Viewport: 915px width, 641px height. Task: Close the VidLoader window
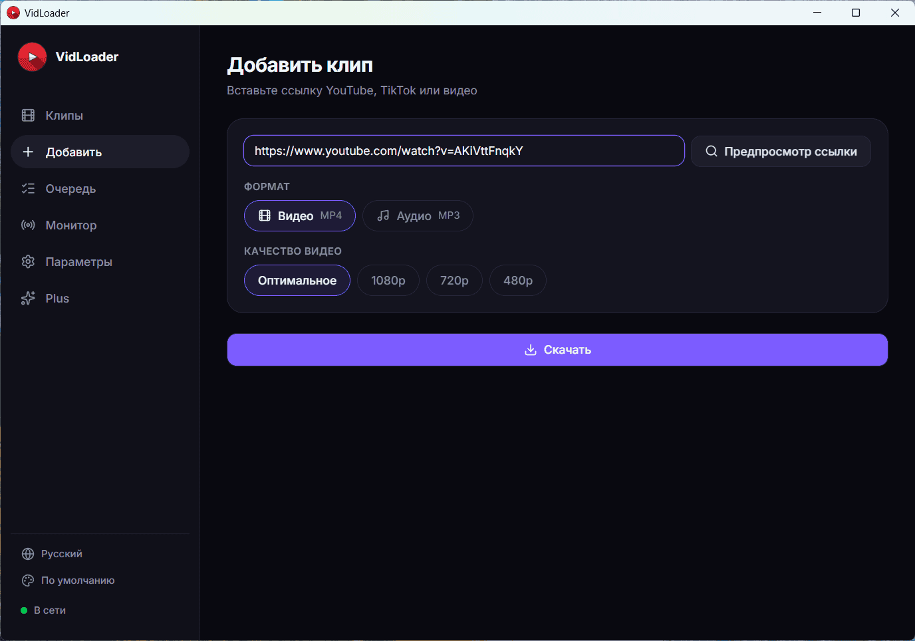point(895,13)
